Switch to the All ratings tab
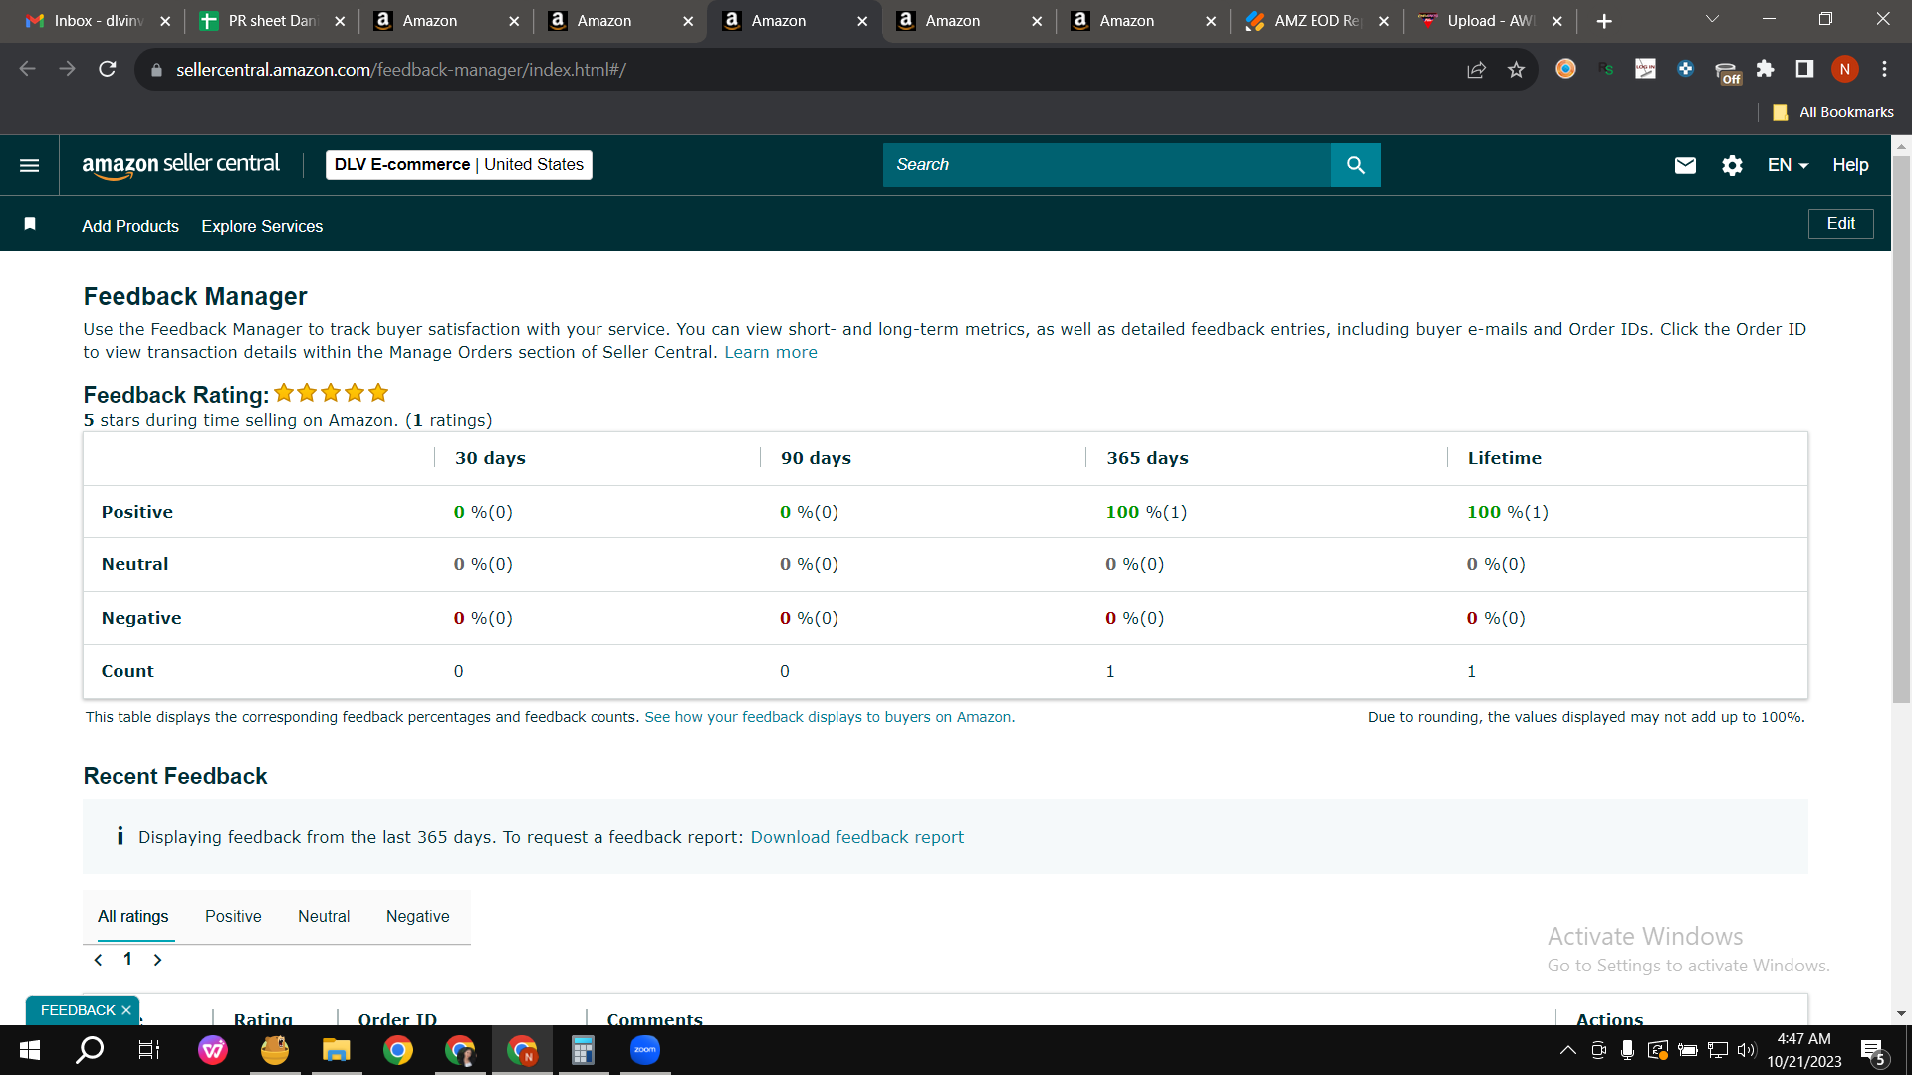 pos(133,916)
